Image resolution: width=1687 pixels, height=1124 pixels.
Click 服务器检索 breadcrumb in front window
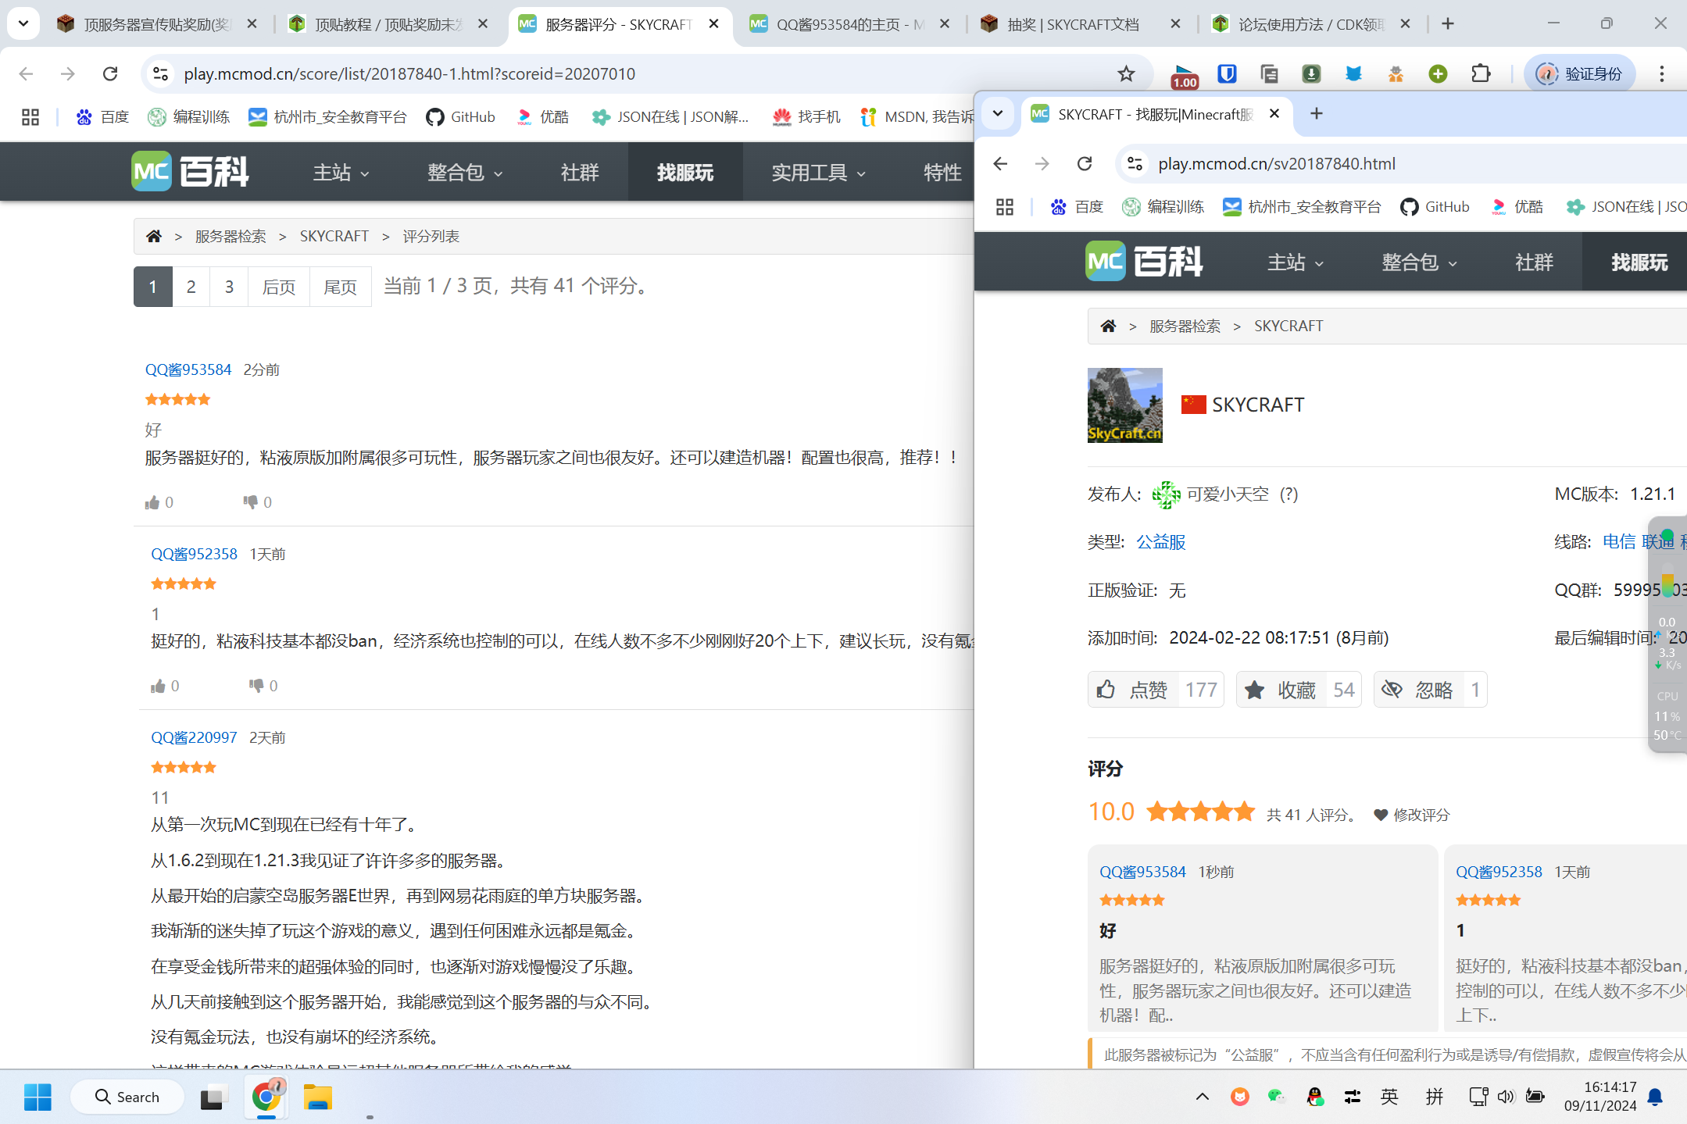click(x=1185, y=326)
